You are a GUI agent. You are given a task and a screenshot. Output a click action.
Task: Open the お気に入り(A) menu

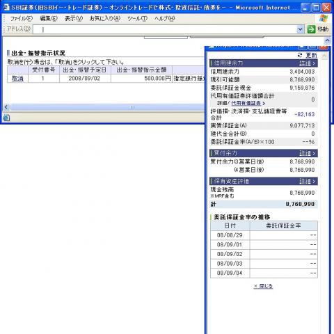tap(105, 19)
